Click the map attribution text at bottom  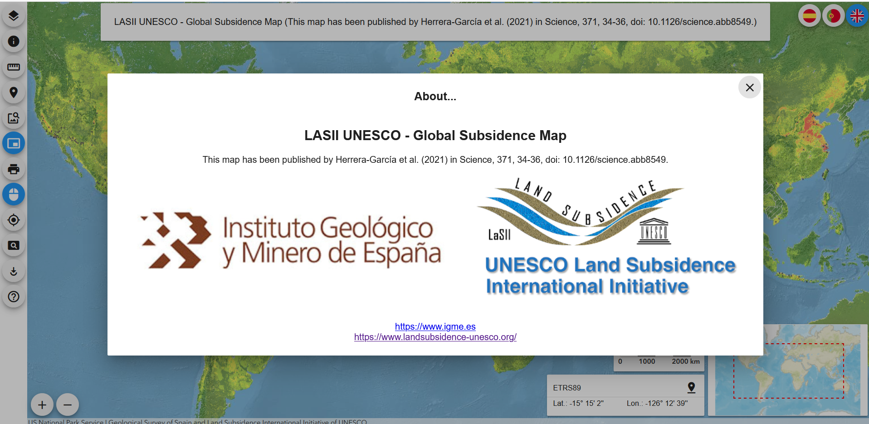pyautogui.click(x=198, y=421)
